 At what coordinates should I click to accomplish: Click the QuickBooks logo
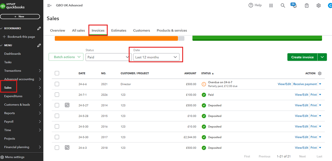pyautogui.click(x=13, y=6)
